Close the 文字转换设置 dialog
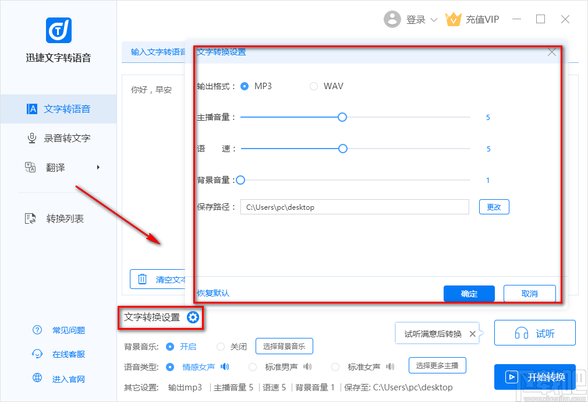 (x=552, y=52)
